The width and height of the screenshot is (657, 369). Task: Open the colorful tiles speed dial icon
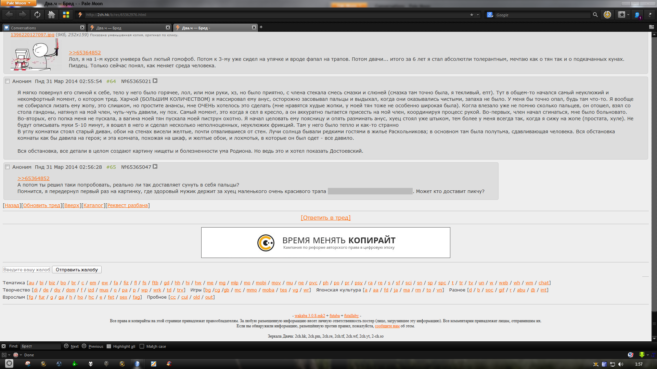(x=66, y=15)
